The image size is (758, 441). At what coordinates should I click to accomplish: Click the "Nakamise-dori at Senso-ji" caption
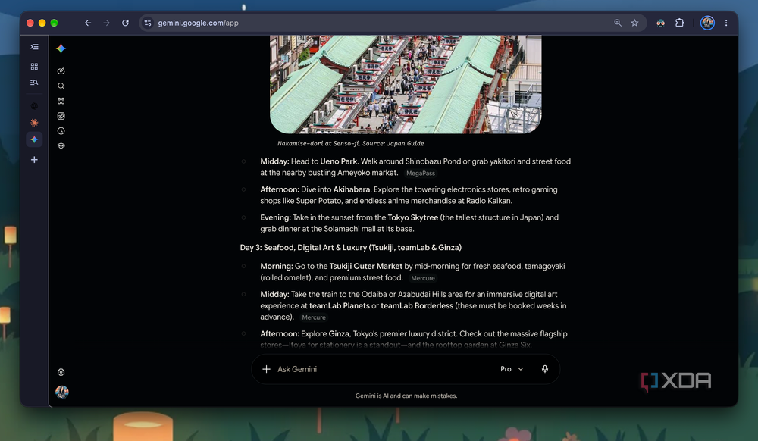[350, 143]
